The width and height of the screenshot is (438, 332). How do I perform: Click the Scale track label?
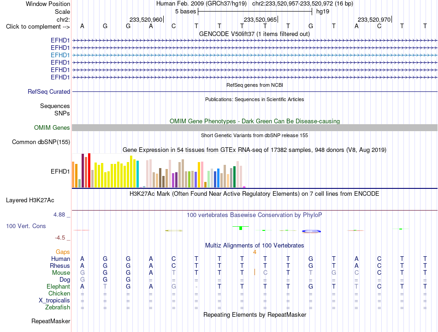coord(62,12)
